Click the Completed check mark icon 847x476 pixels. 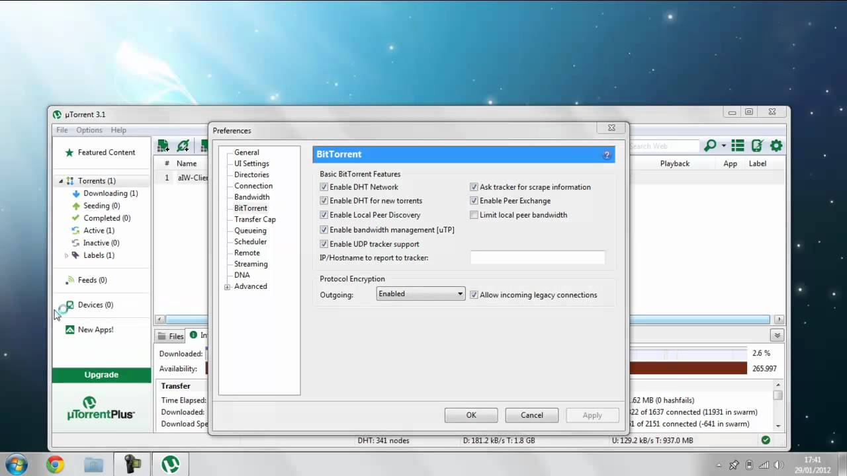pyautogui.click(x=76, y=218)
